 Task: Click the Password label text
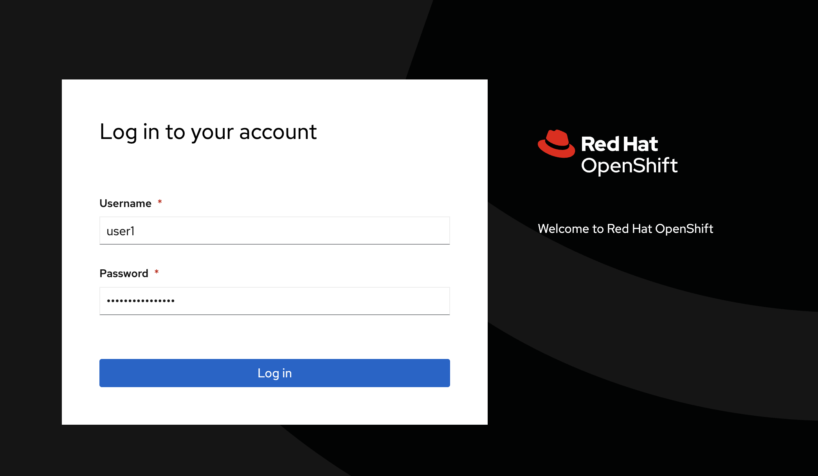tap(124, 273)
